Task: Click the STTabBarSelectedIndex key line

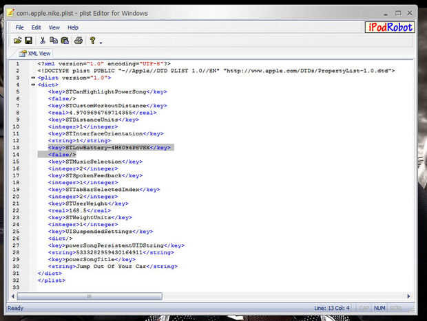Action: click(x=104, y=190)
